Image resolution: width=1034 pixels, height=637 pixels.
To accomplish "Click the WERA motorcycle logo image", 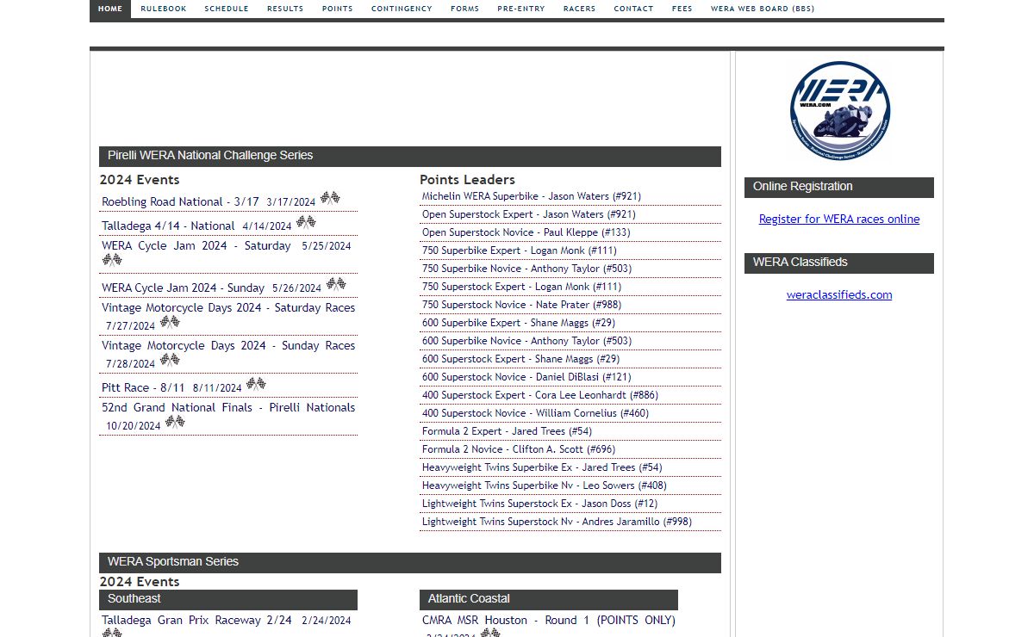I will tap(839, 110).
